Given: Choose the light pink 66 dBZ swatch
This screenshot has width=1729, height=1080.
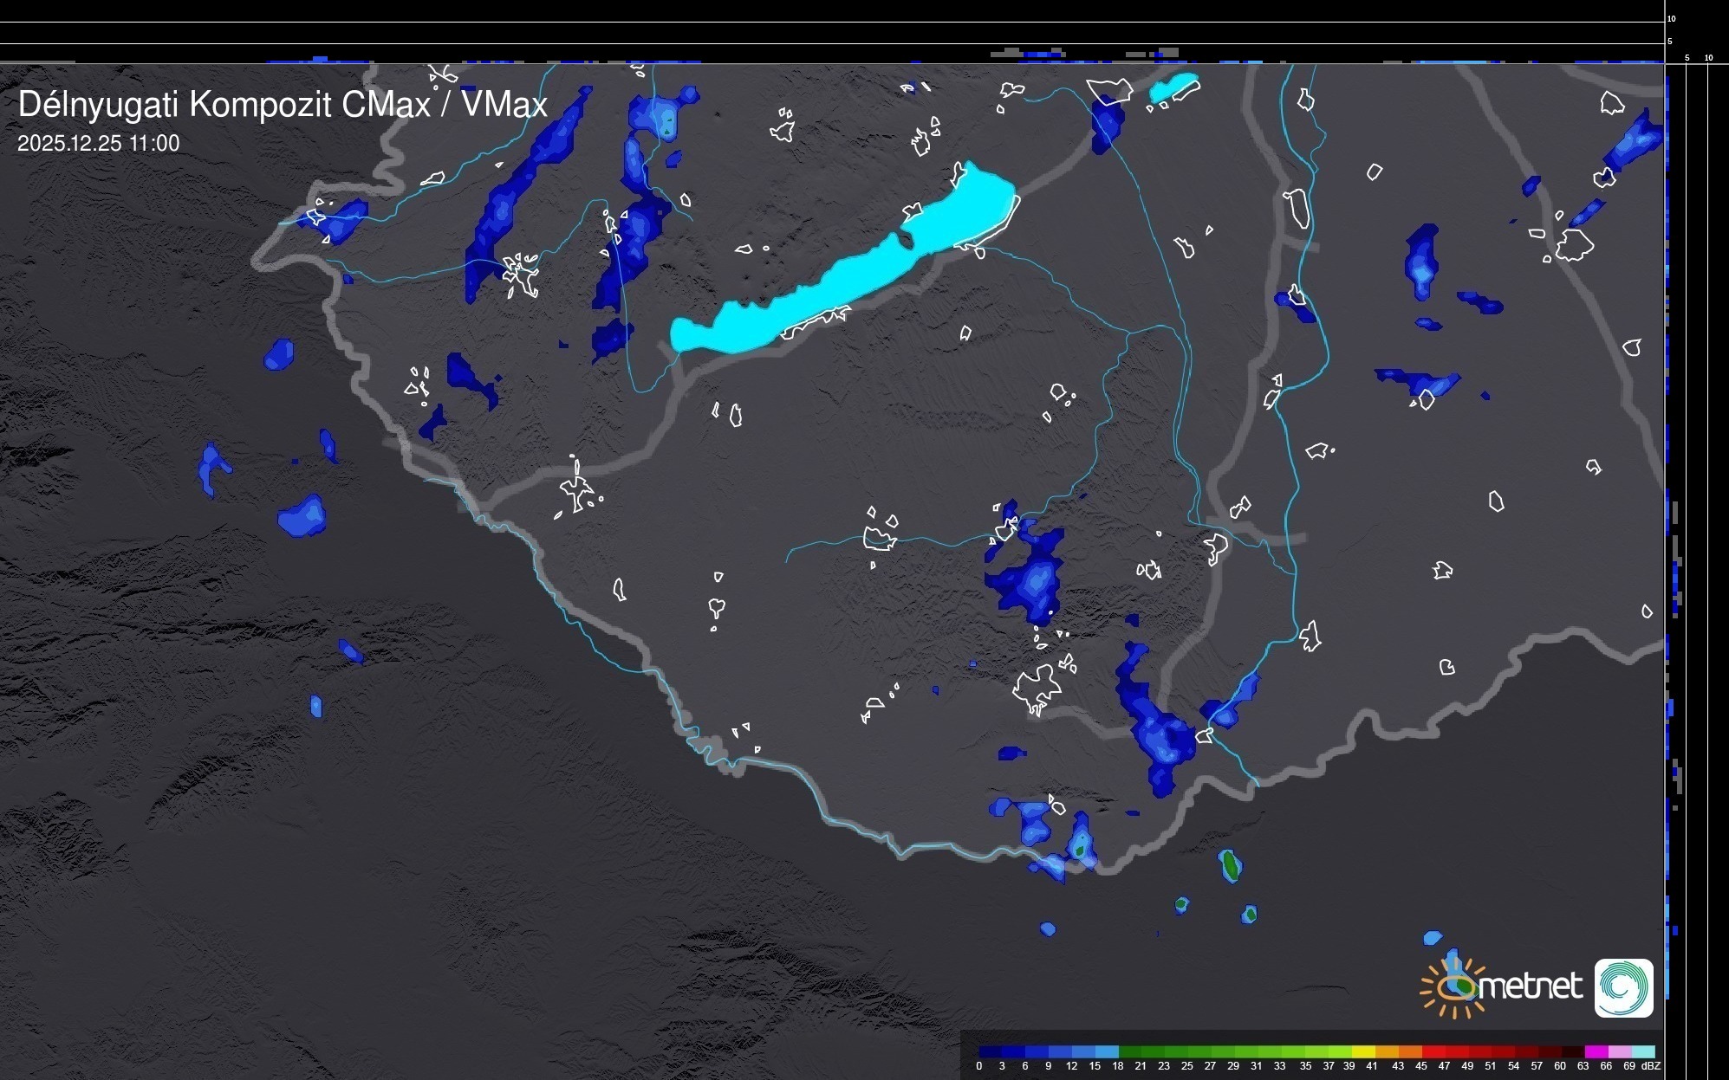Looking at the screenshot, I should (x=1619, y=1051).
